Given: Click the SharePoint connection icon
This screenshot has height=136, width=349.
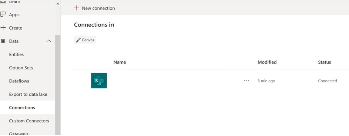Looking at the screenshot, I should coord(99,81).
